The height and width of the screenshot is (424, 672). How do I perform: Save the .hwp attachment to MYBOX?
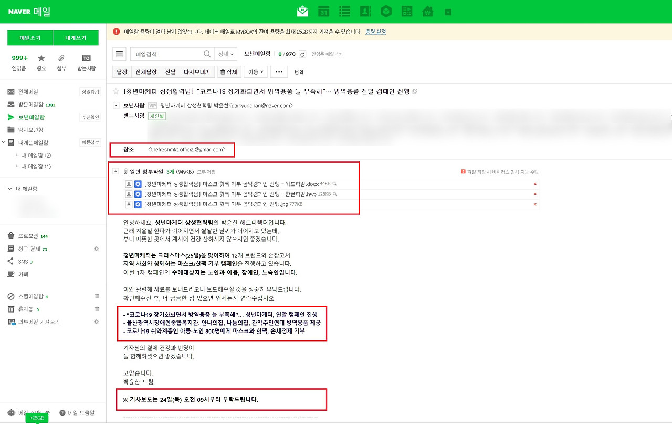point(139,193)
